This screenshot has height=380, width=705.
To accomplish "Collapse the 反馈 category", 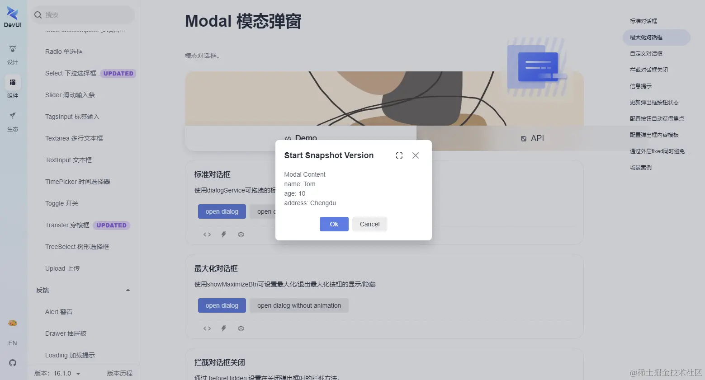I will tap(128, 290).
